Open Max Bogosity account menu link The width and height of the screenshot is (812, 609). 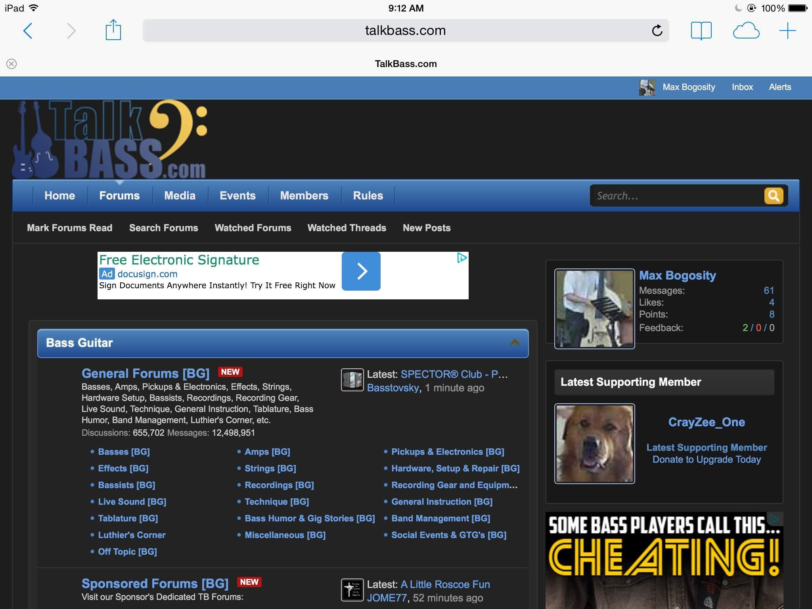(689, 87)
